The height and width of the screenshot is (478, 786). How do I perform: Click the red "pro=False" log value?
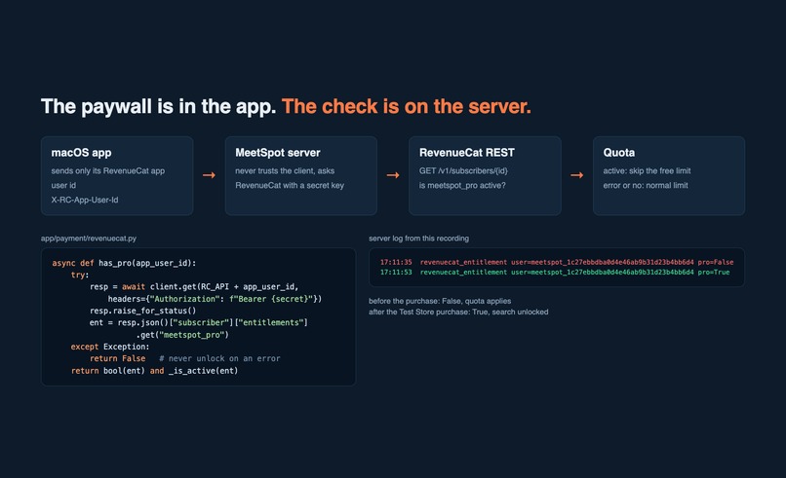716,262
